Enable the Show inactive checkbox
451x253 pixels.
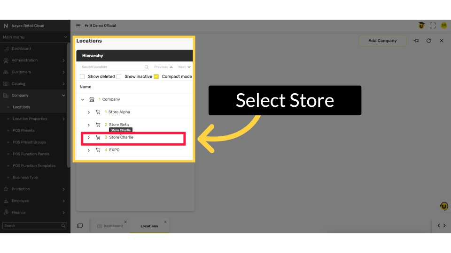[119, 76]
